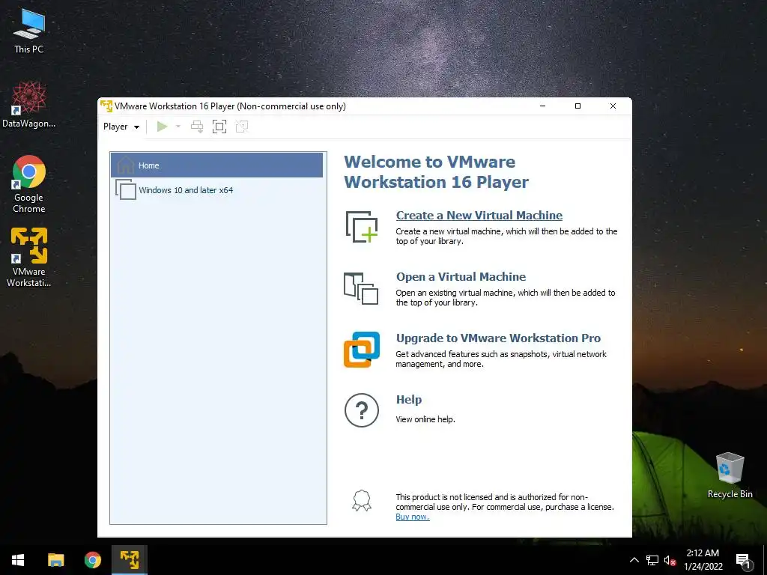Click the Help heading link
The width and height of the screenshot is (767, 575).
pyautogui.click(x=408, y=400)
